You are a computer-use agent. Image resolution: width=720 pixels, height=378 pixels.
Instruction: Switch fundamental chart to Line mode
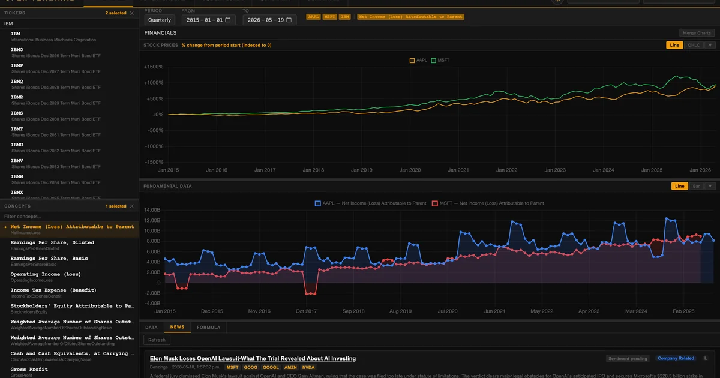click(679, 186)
